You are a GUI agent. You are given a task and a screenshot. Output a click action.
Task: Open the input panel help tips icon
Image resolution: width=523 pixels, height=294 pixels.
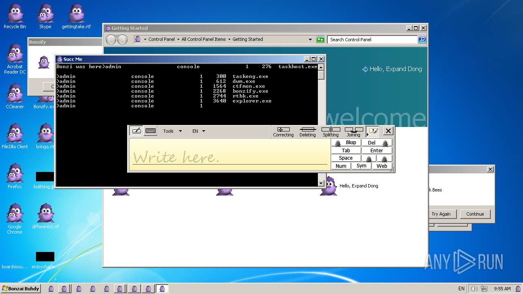tap(373, 131)
